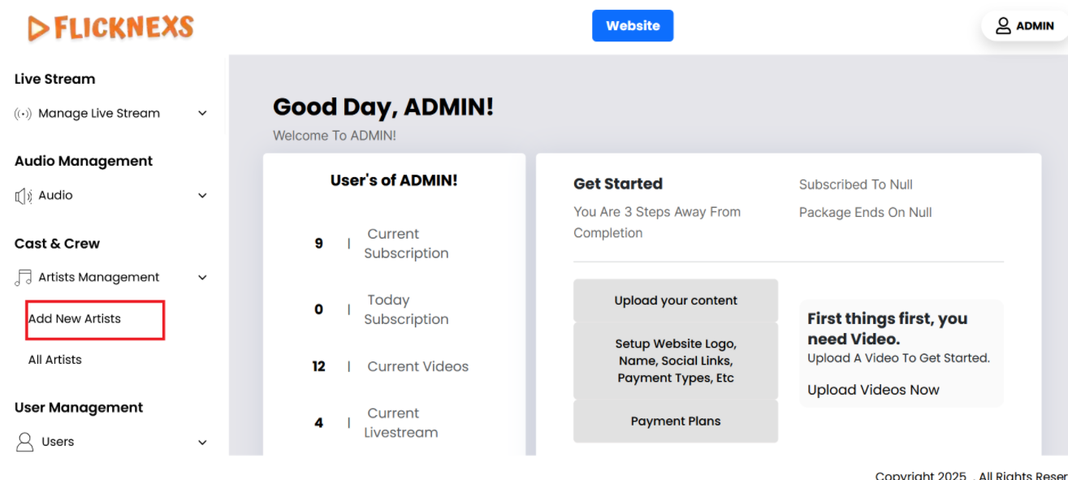
Task: Open the All Artists page
Action: point(55,360)
